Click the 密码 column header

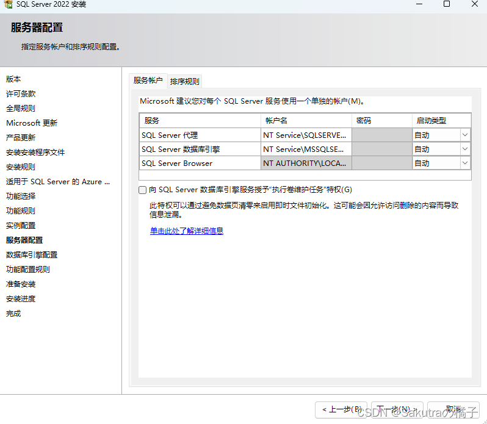[x=381, y=120]
